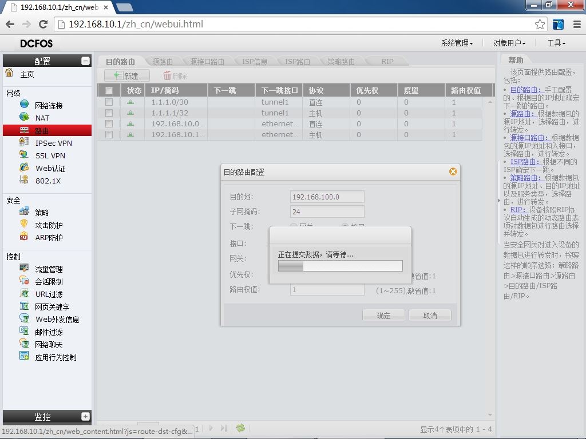Collapse the help panel with side arrow
Screen dimensions: 586x439
[x=499, y=201]
